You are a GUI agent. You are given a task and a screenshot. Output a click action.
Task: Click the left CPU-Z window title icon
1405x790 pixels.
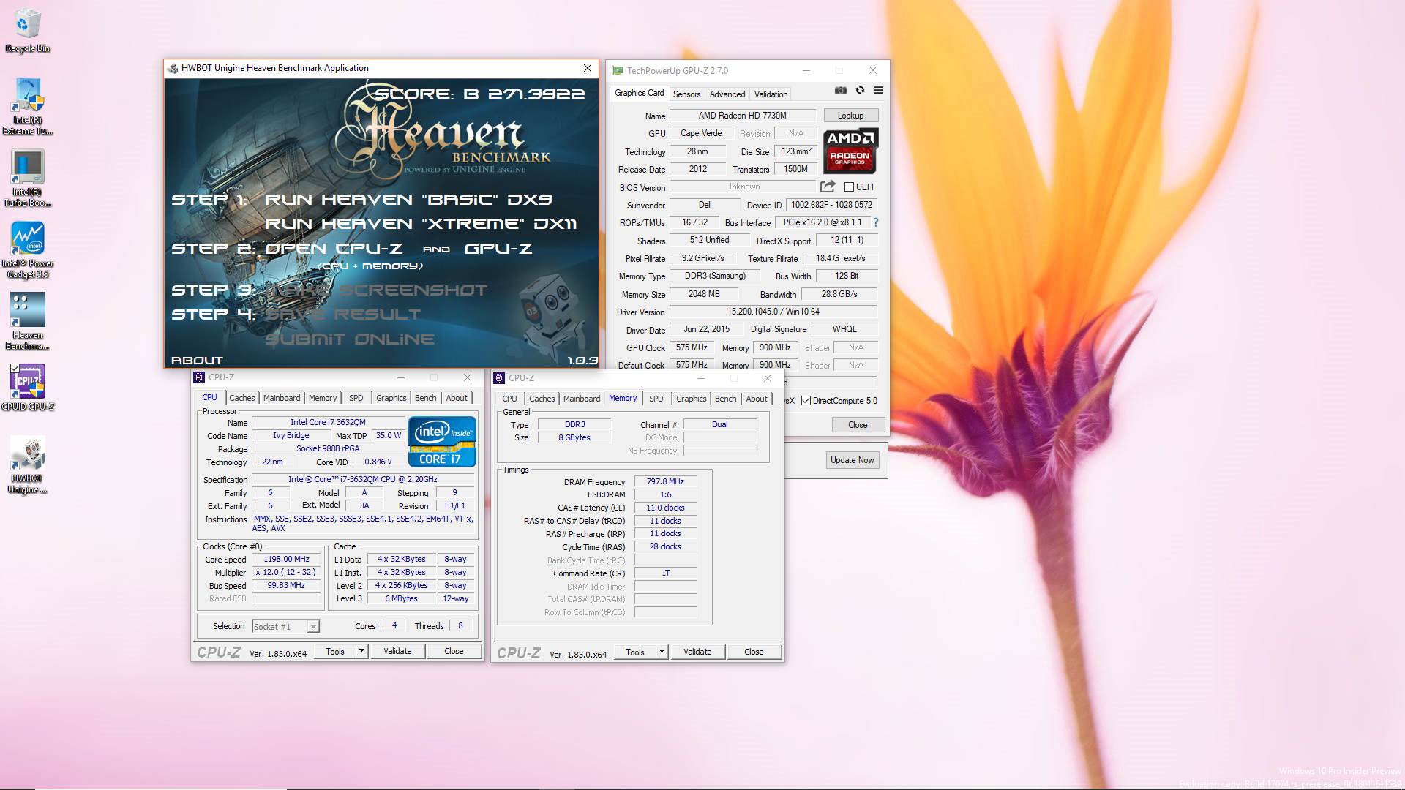[199, 377]
